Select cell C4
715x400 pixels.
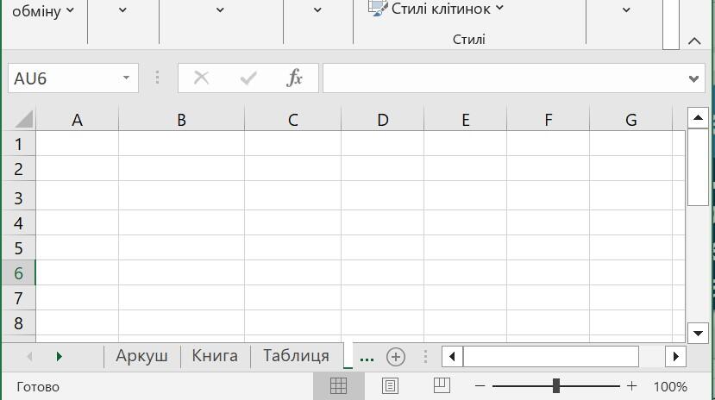click(x=292, y=222)
